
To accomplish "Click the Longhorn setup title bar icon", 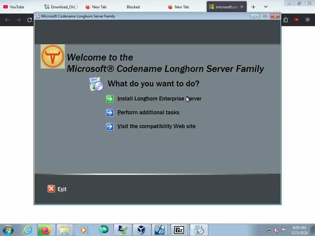I will pos(38,16).
